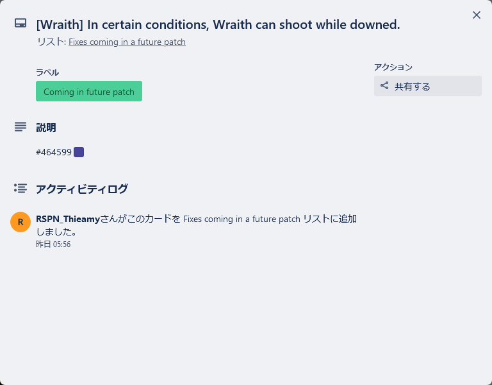This screenshot has width=492, height=385.
Task: Click the ラベル section header
Action: pos(47,73)
